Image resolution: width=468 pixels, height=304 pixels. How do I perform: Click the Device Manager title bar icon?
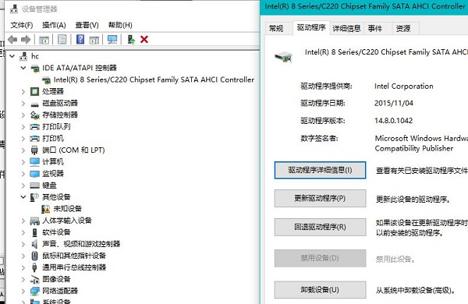point(14,9)
